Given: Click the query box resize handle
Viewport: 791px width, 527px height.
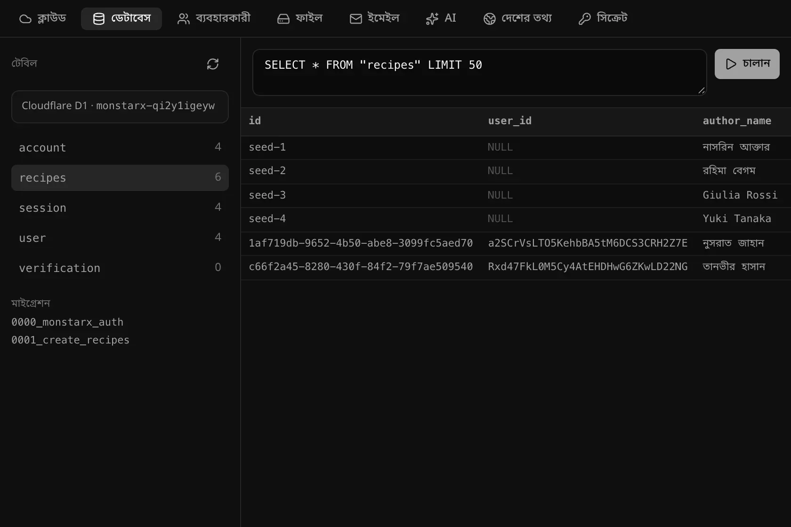Looking at the screenshot, I should coord(702,90).
